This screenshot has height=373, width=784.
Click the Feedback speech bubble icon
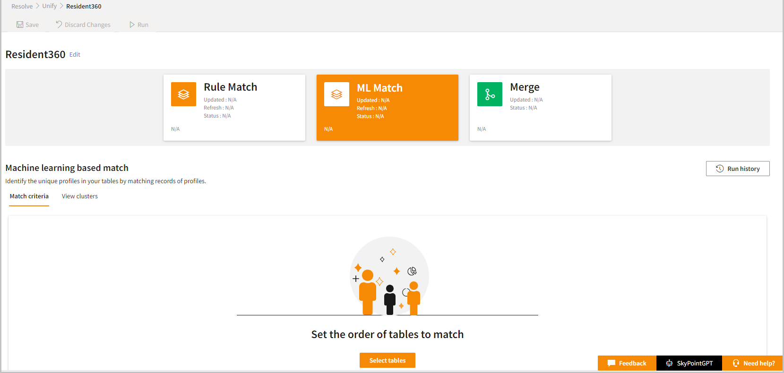[x=612, y=363]
